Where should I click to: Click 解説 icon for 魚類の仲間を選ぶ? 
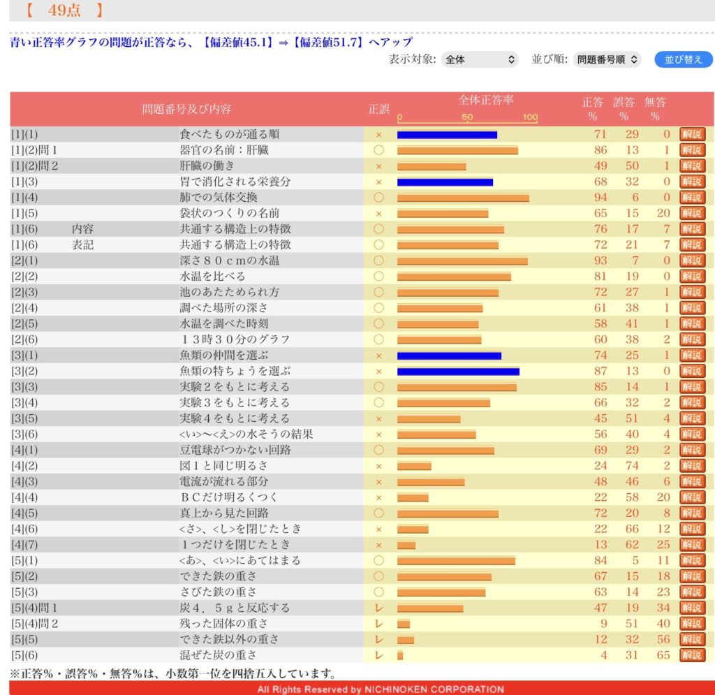[692, 355]
